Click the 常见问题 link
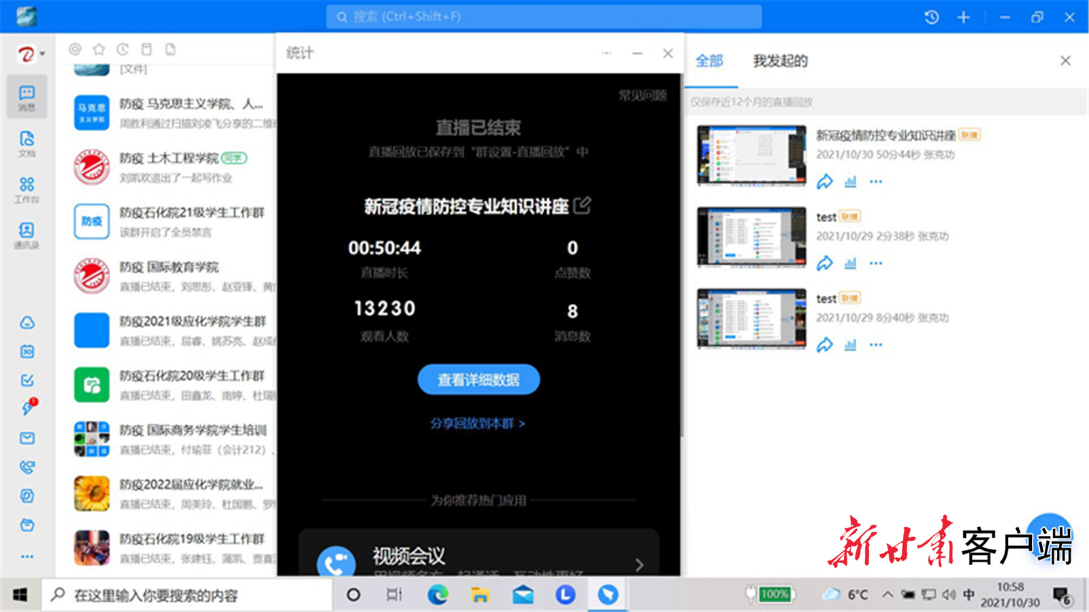Screen dimensions: 1089x612 pos(642,95)
